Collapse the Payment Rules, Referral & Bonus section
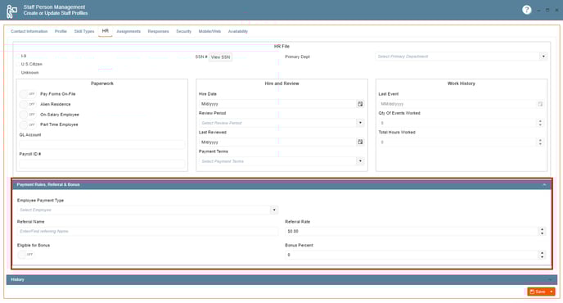 (x=544, y=185)
